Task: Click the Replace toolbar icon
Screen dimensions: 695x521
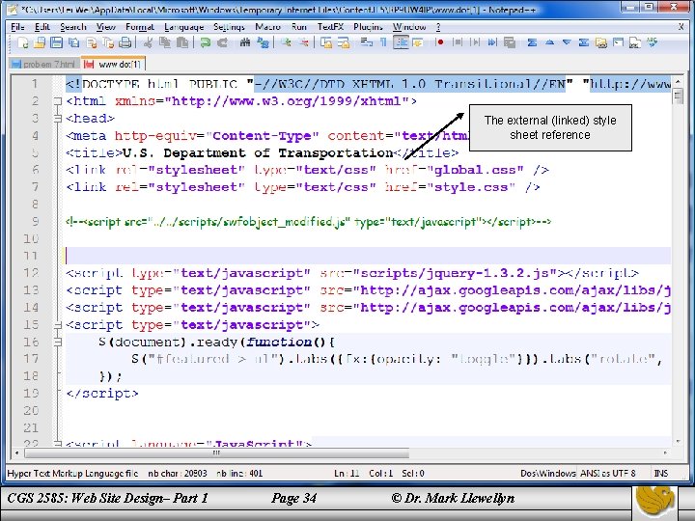Action: click(263, 43)
